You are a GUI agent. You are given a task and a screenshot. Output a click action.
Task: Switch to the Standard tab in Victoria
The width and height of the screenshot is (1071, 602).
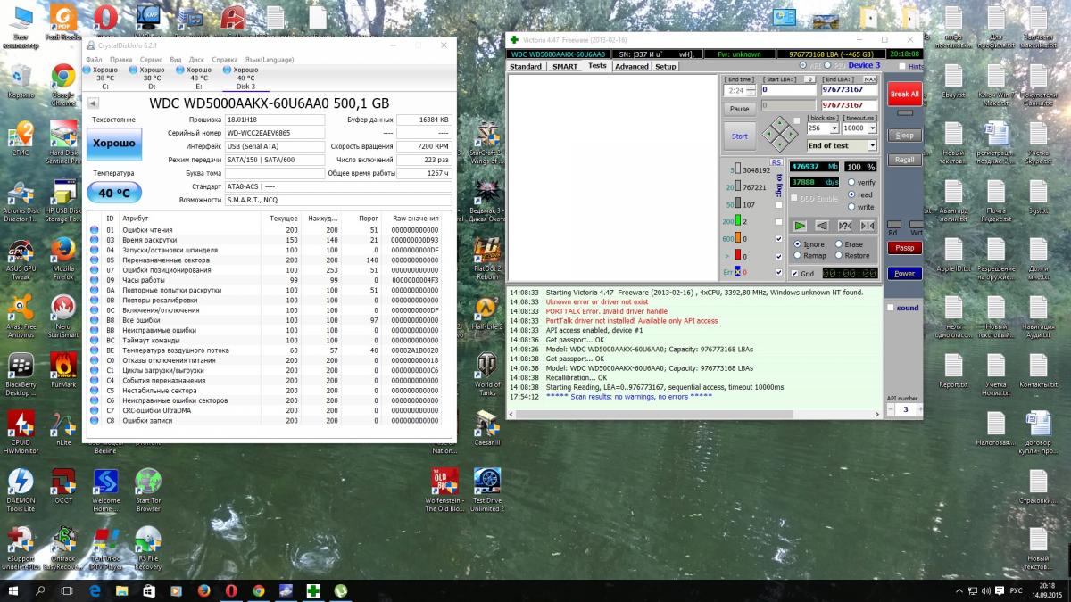(x=526, y=66)
